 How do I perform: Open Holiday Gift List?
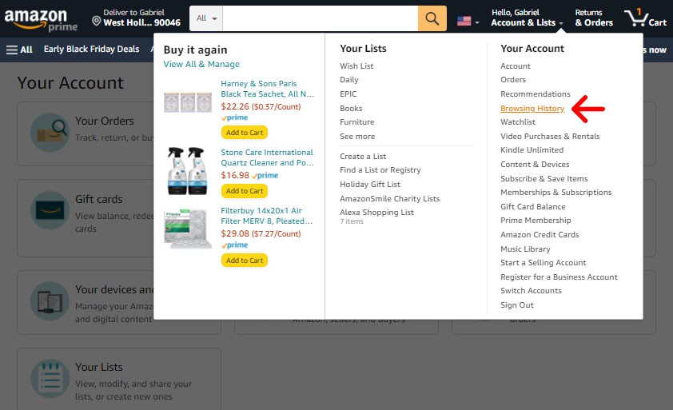(x=370, y=184)
